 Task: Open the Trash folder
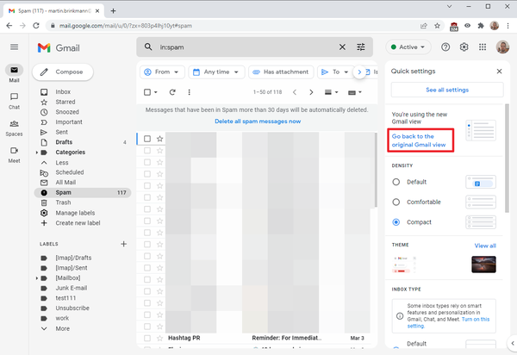click(x=63, y=202)
